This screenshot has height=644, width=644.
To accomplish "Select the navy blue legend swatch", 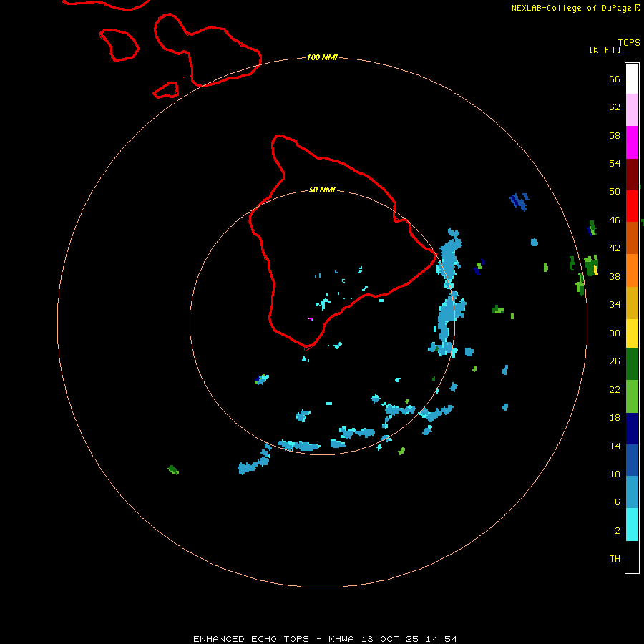I will [x=632, y=429].
